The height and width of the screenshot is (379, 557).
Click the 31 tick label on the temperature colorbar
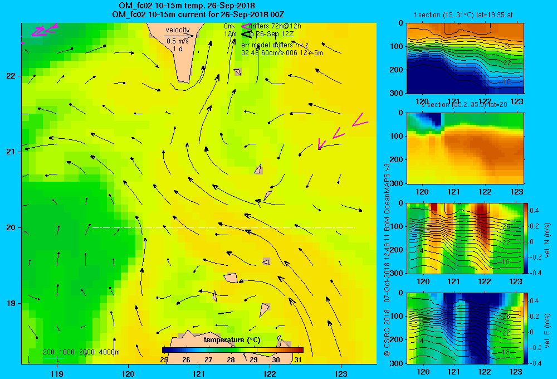click(298, 360)
